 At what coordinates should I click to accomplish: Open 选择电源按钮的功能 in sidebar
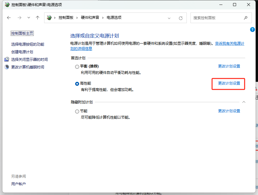pos(28,44)
